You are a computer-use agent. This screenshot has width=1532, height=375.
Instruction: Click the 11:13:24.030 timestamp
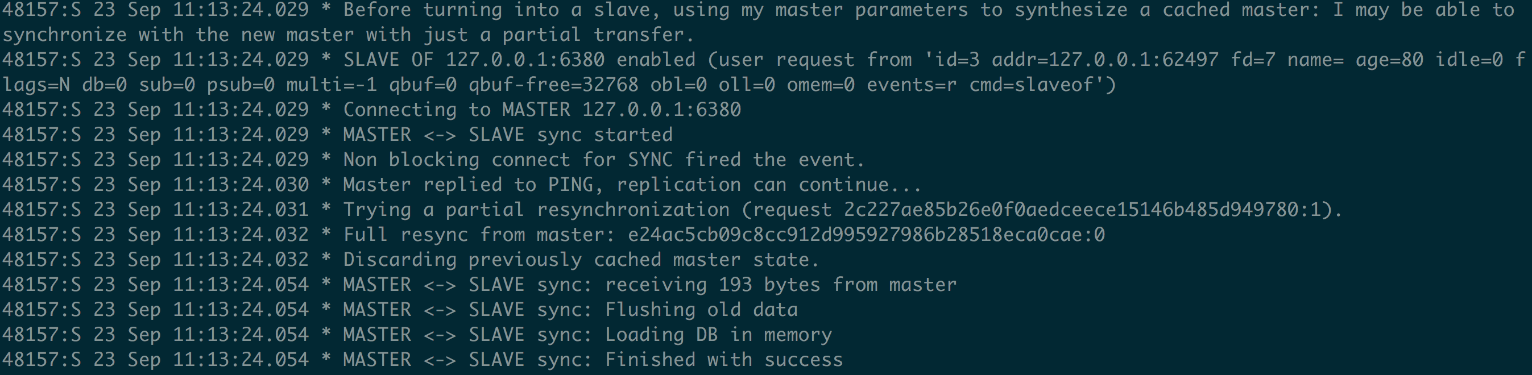pos(241,185)
